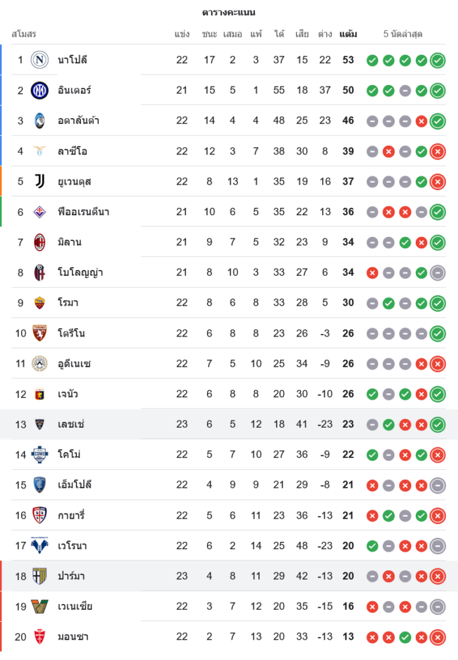
Task: Click the Juventus club logo
Action: pos(40,181)
